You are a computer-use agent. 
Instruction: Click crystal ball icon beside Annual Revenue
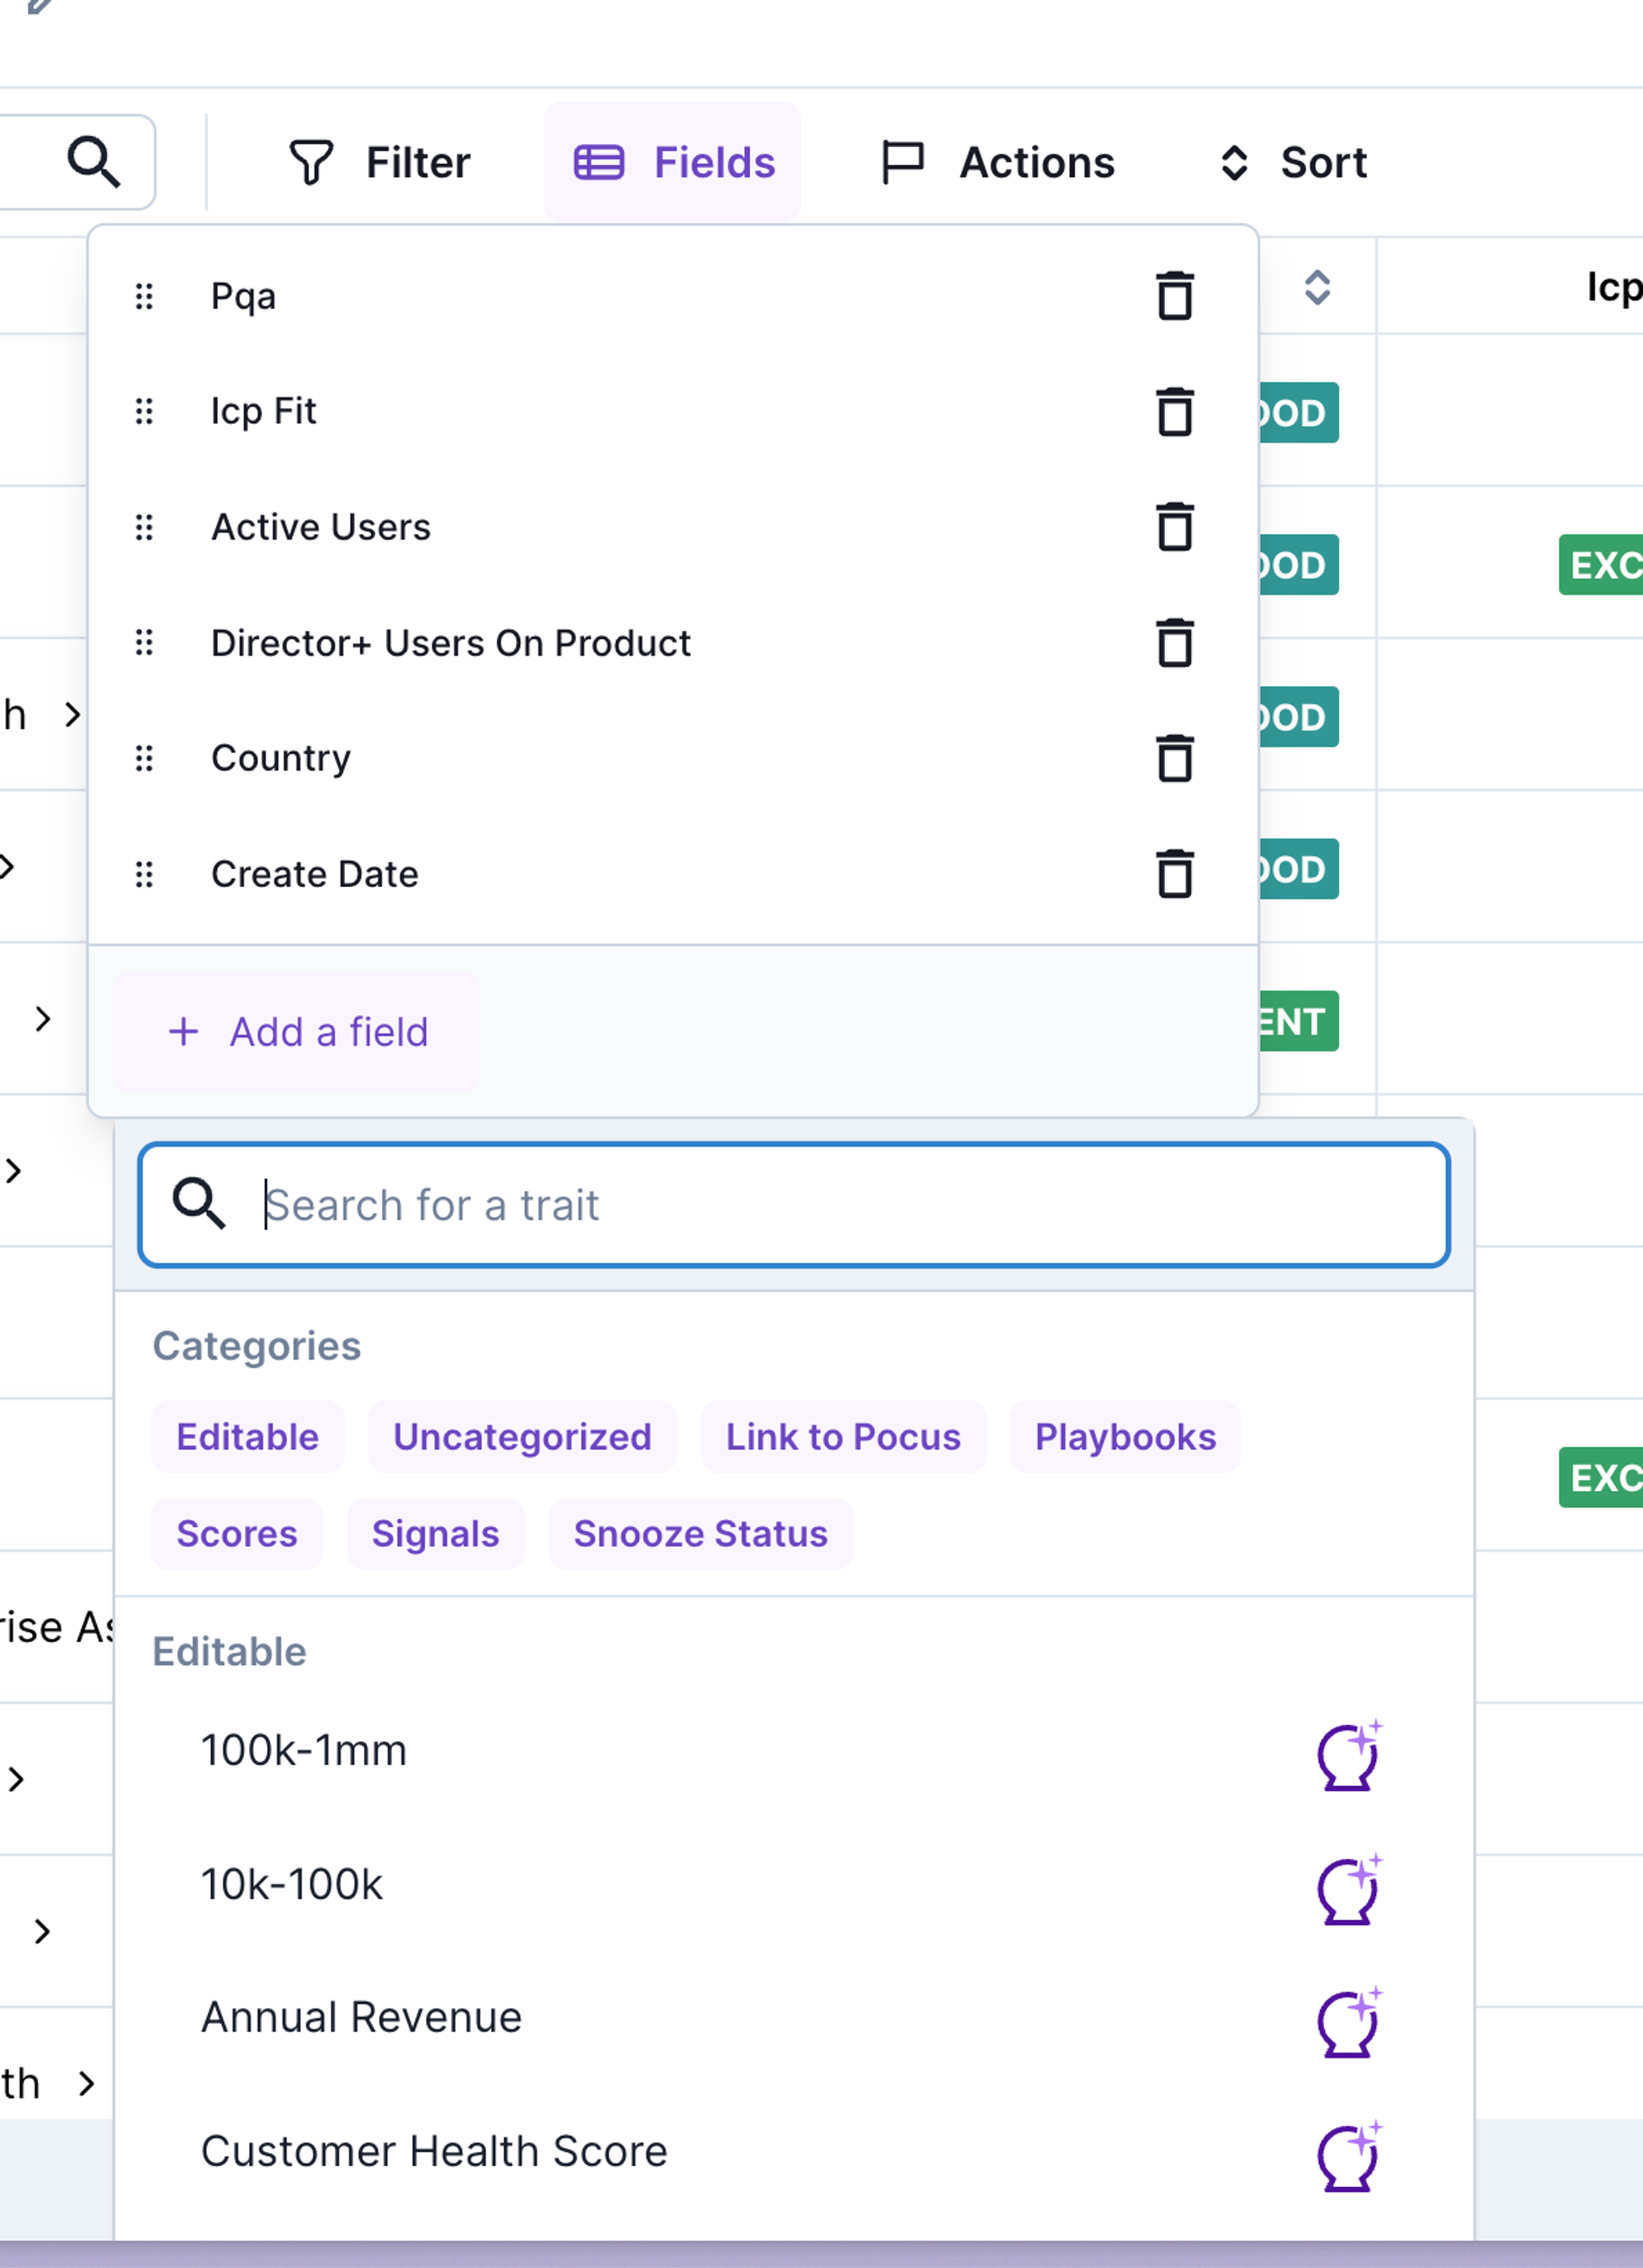pyautogui.click(x=1348, y=2022)
